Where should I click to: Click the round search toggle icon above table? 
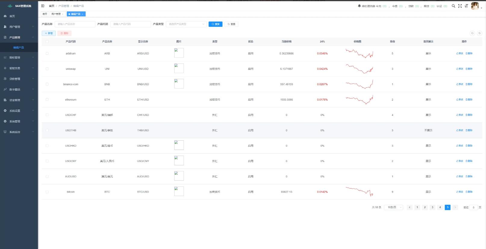click(x=472, y=33)
